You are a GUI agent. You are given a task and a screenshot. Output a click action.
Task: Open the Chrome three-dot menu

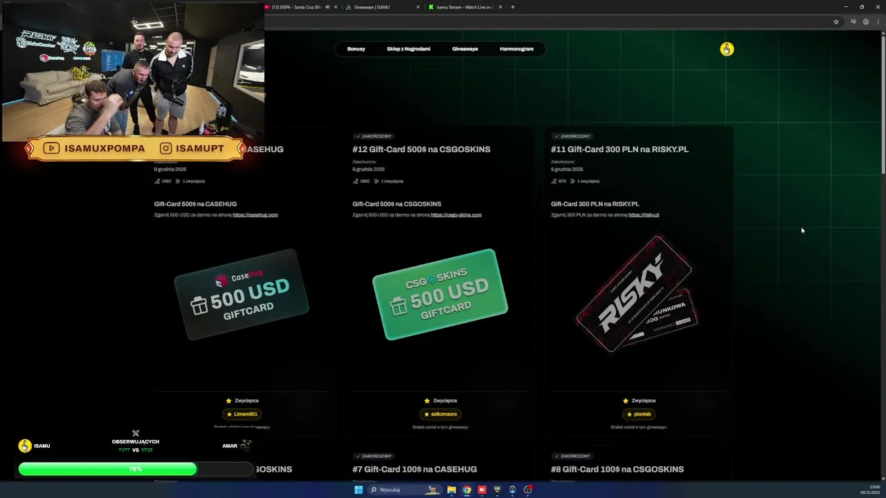(878, 21)
